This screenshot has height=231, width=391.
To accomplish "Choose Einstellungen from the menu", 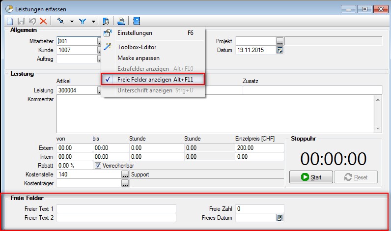I will [x=134, y=33].
